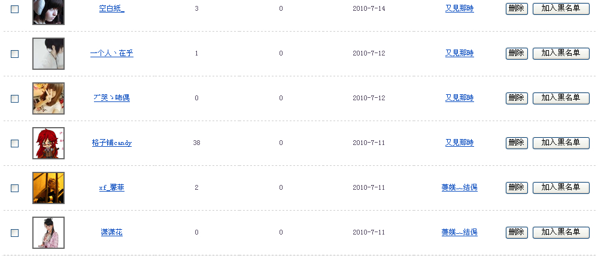
Task: Click the red-haired anime avatar thumbnail
Action: click(48, 143)
